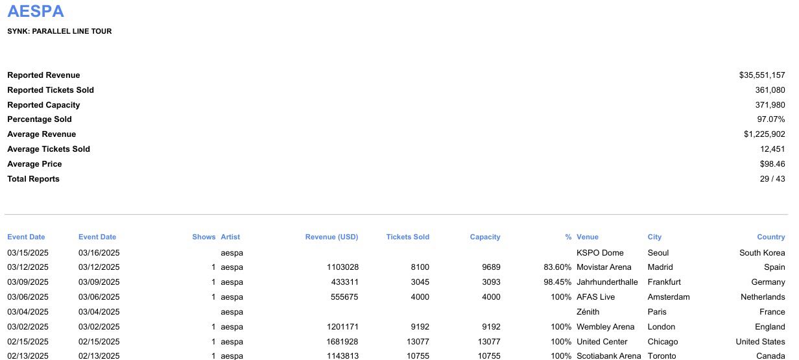Select the 371,980 capacity value
Screen dimensions: 799x360
pos(770,105)
